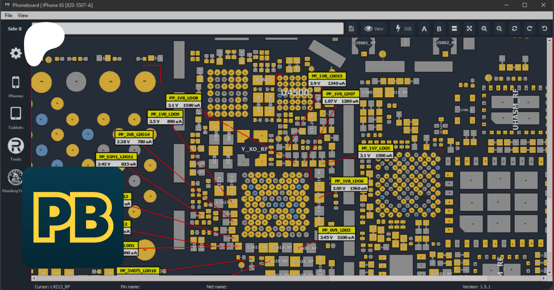Image resolution: width=554 pixels, height=290 pixels.
Task: Open the Phones device list
Action: tap(15, 87)
